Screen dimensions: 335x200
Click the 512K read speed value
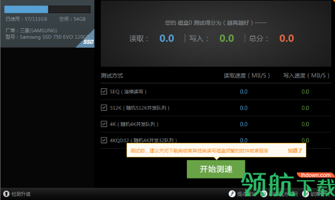(x=243, y=108)
